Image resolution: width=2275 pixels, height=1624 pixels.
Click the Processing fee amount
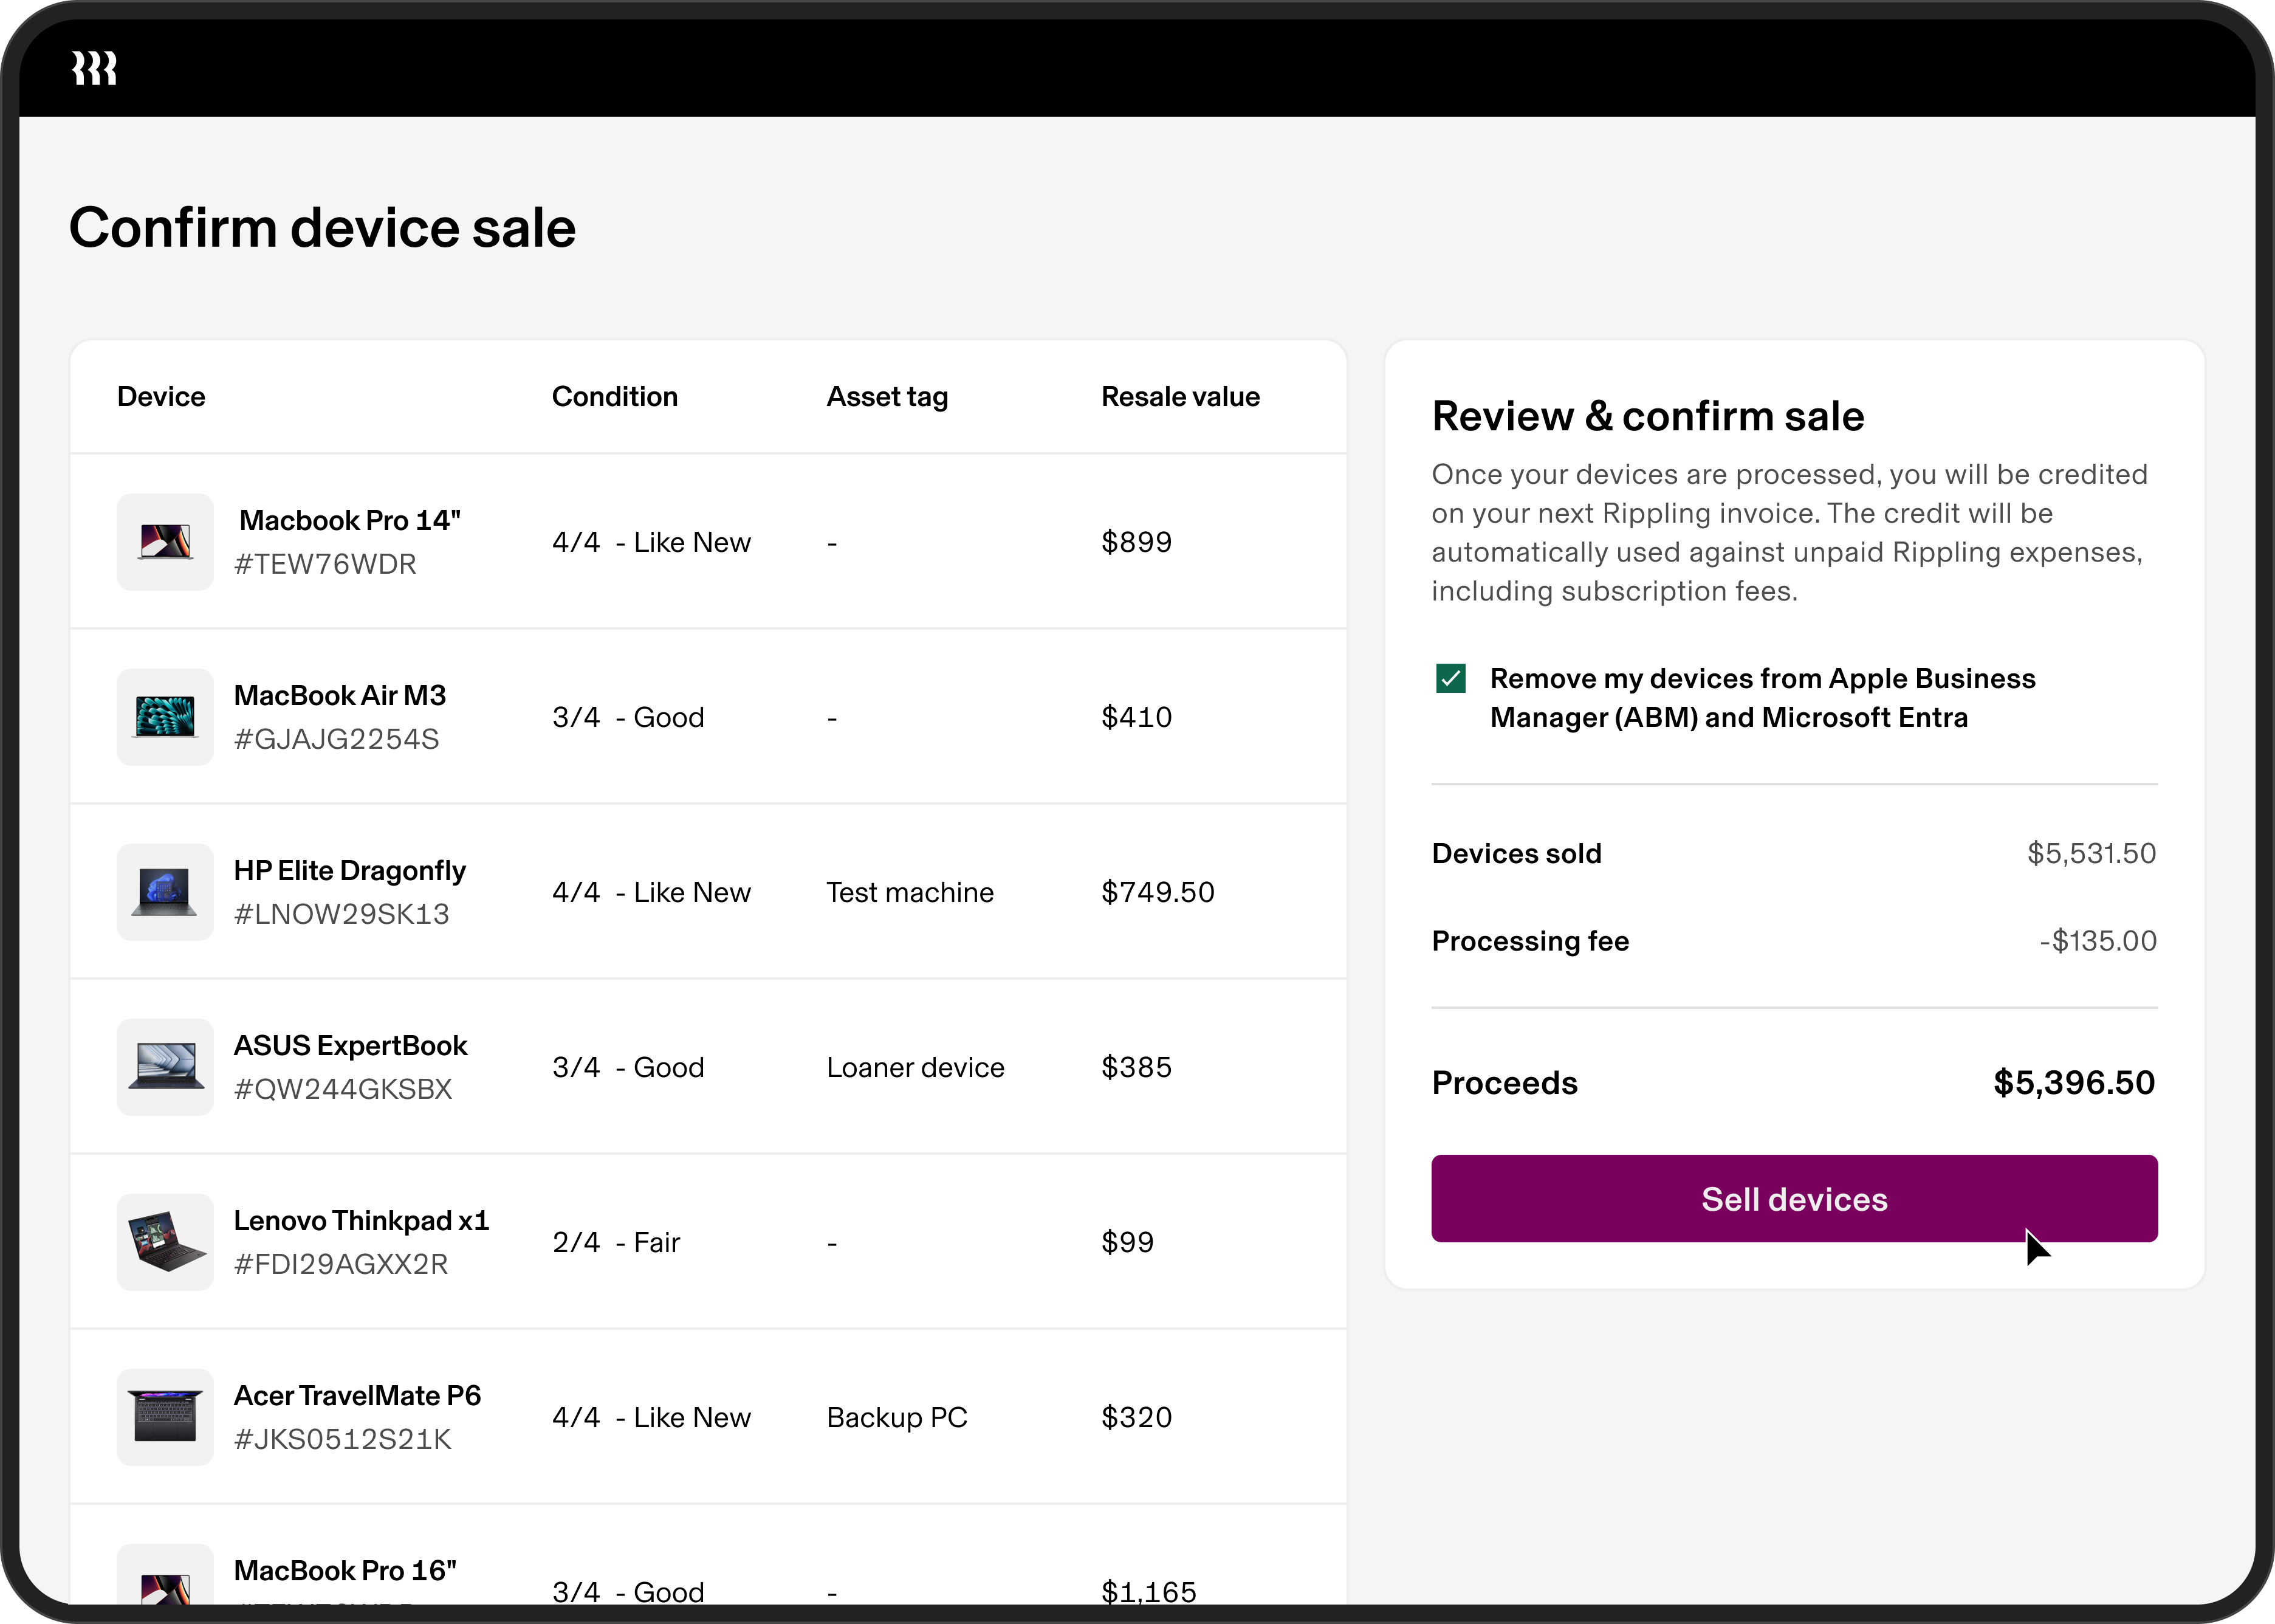(x=2098, y=940)
